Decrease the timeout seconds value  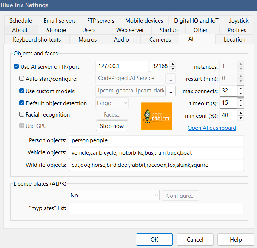[240, 106]
